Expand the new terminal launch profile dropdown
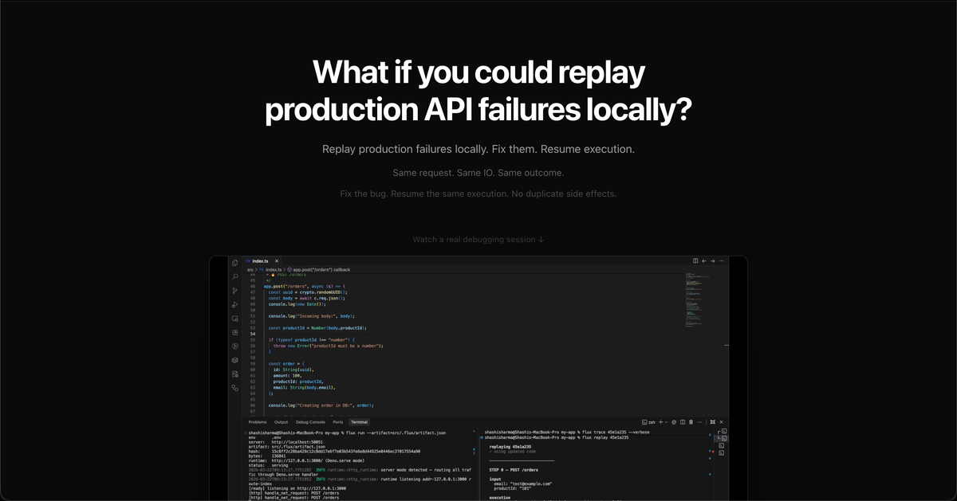957x501 pixels. (x=667, y=422)
